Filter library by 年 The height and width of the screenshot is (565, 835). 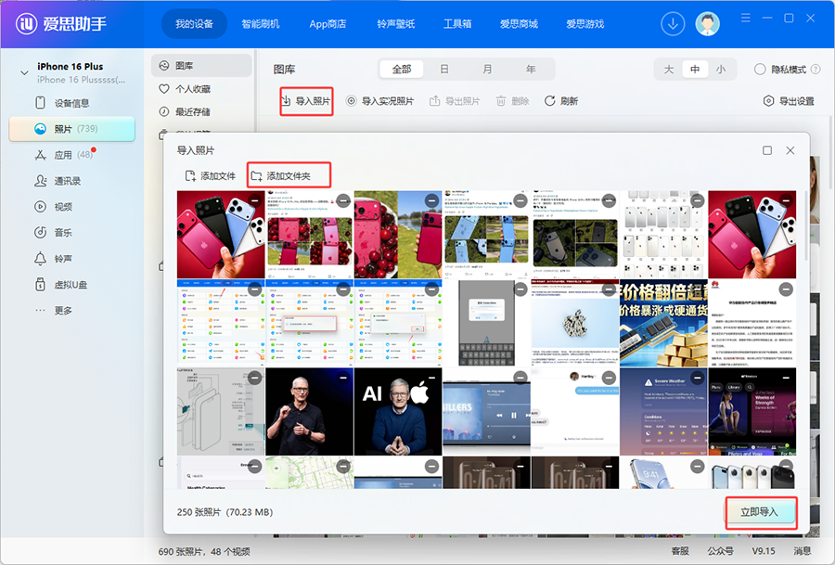point(531,70)
